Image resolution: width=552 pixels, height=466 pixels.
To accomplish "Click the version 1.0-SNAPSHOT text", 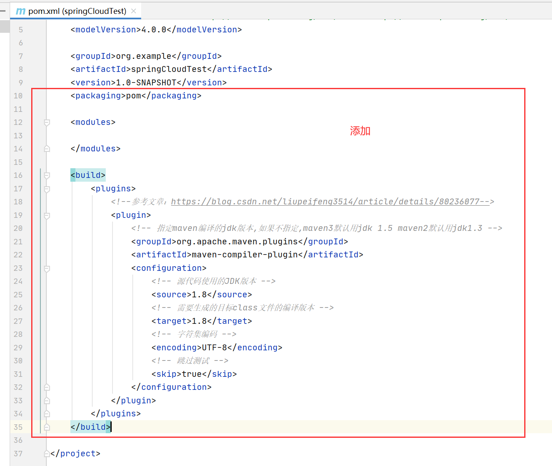I will point(149,83).
